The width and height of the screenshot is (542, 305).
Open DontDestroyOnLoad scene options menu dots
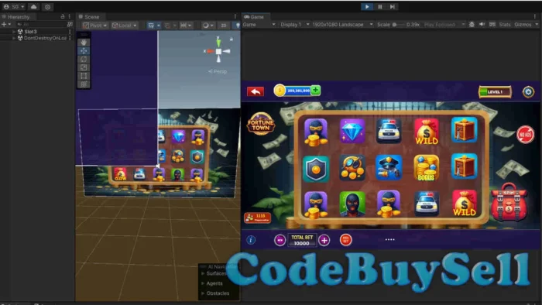tap(70, 38)
